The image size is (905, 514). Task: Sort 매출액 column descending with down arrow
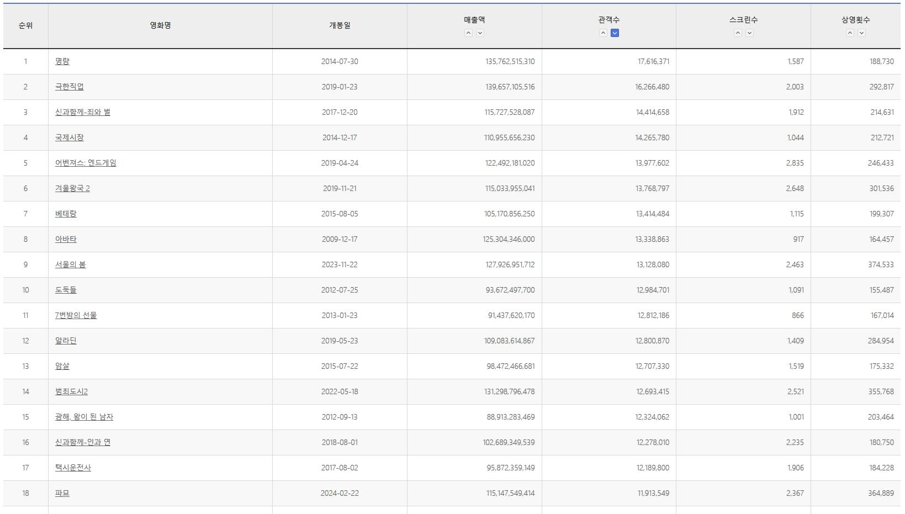tap(480, 33)
